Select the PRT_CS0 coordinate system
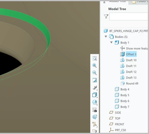Screen dimensions: 149x134 tap(120, 130)
